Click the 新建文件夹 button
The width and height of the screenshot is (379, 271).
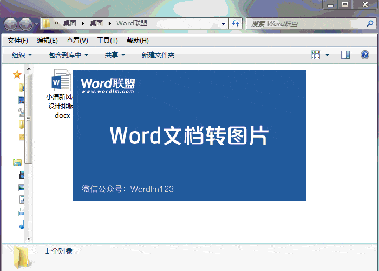point(158,55)
